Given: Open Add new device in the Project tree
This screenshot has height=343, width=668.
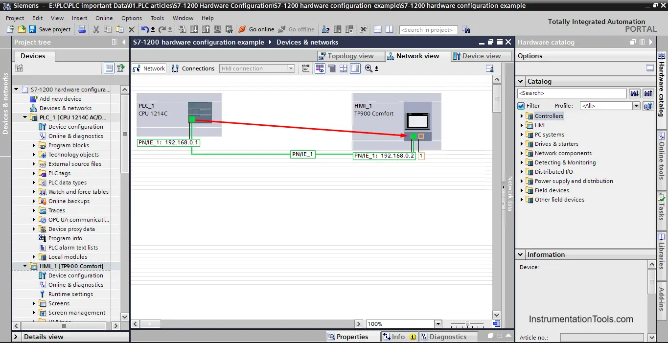Looking at the screenshot, I should click(60, 99).
